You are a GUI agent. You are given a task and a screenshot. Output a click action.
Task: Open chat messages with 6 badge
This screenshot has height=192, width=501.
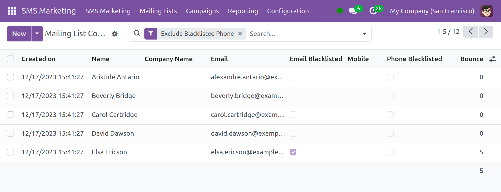(x=353, y=11)
